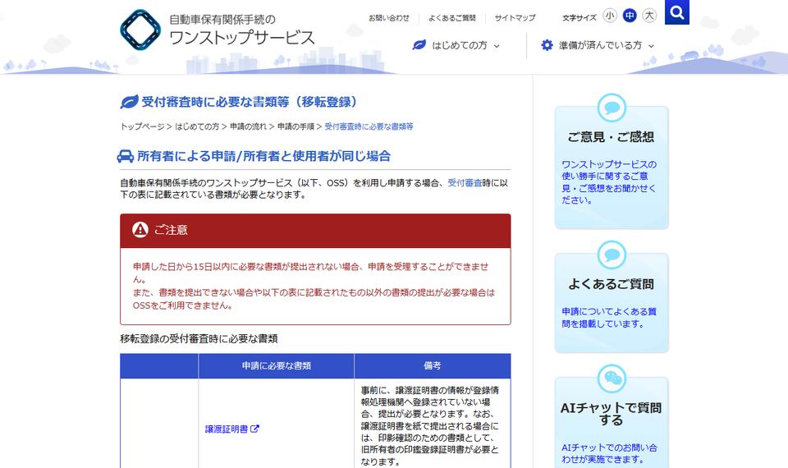Click the leaf icon beside 受付審査時に必要な書類等 title
The height and width of the screenshot is (468, 788).
pyautogui.click(x=129, y=102)
